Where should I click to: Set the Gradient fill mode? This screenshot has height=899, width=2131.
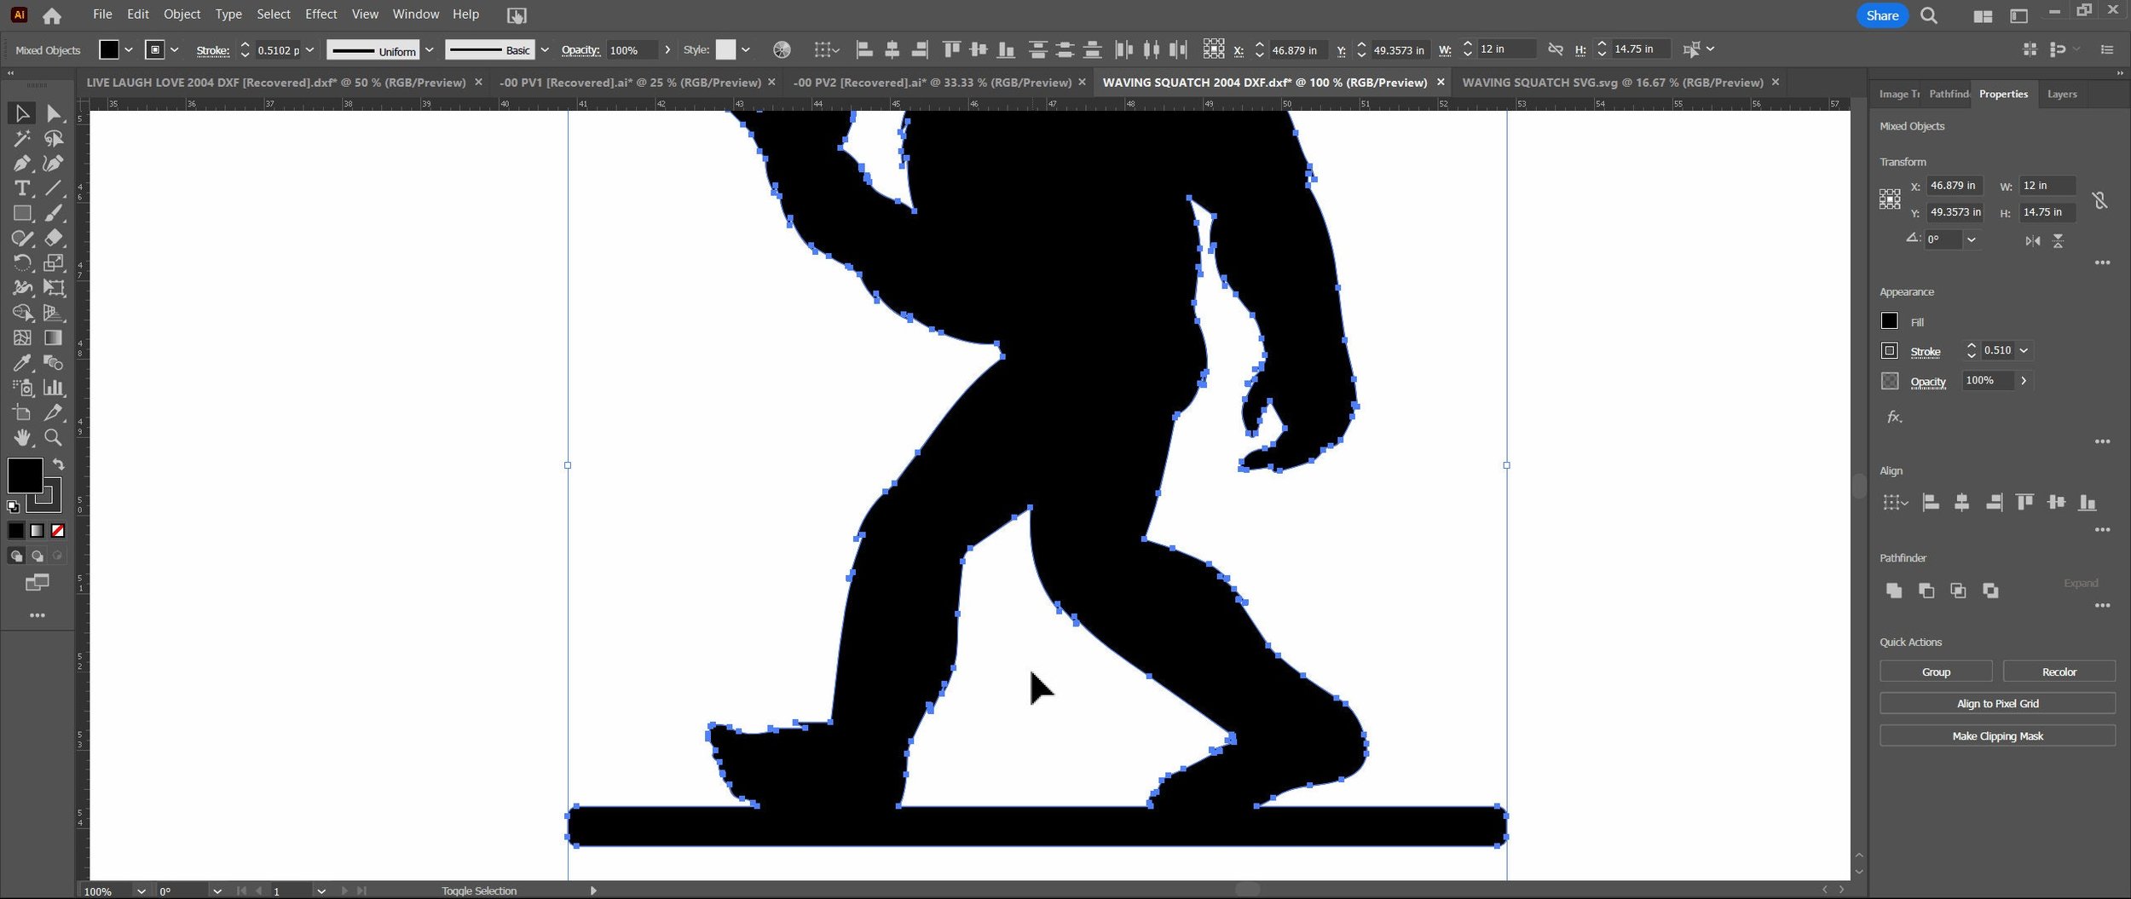(x=37, y=531)
